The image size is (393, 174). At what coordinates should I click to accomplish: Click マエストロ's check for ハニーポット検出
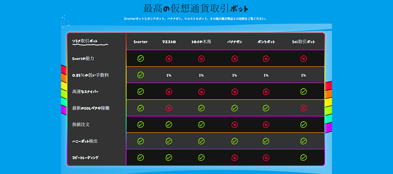169,141
